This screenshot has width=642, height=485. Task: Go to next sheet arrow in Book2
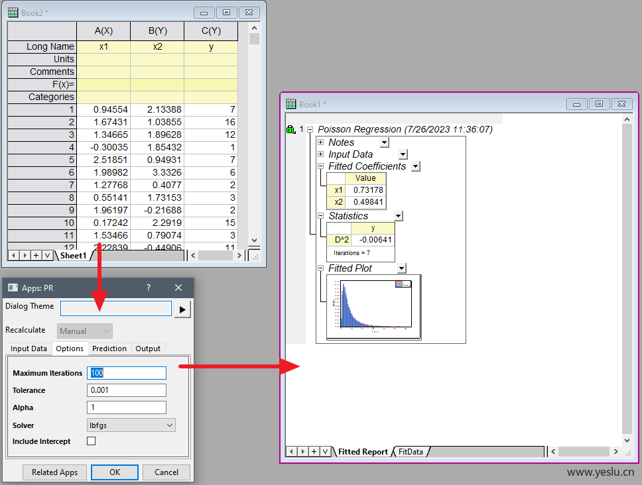pyautogui.click(x=25, y=256)
